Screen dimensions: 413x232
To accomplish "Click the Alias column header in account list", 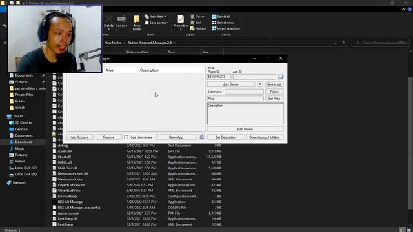I will 121,70.
